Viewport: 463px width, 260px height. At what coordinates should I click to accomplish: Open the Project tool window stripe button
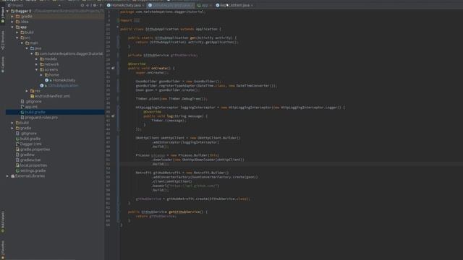[3, 15]
